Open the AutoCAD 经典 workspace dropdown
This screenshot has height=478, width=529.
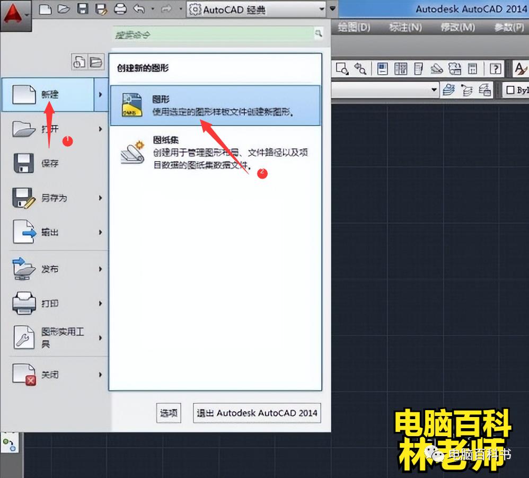click(x=321, y=9)
